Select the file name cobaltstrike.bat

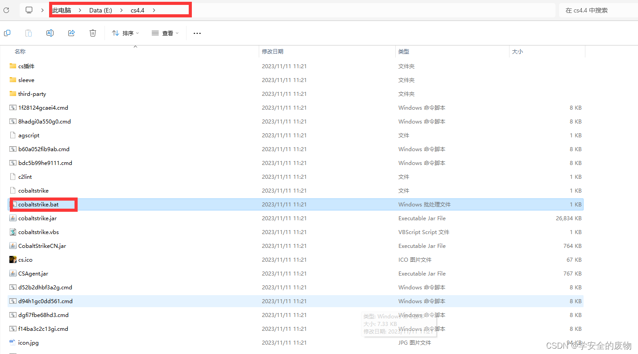[38, 204]
